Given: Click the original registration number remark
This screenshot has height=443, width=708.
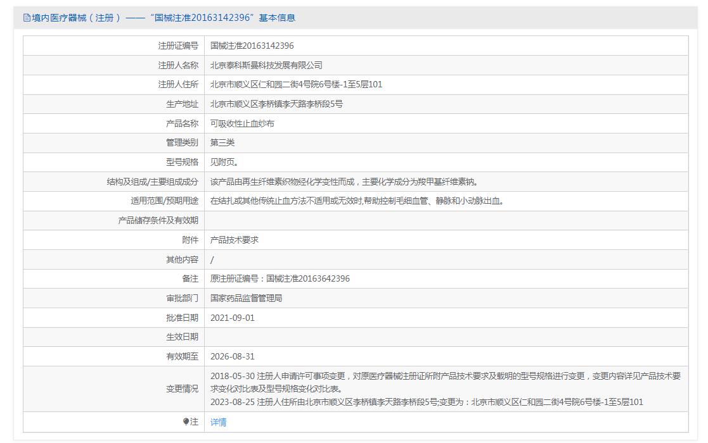Looking at the screenshot, I should coord(280,278).
